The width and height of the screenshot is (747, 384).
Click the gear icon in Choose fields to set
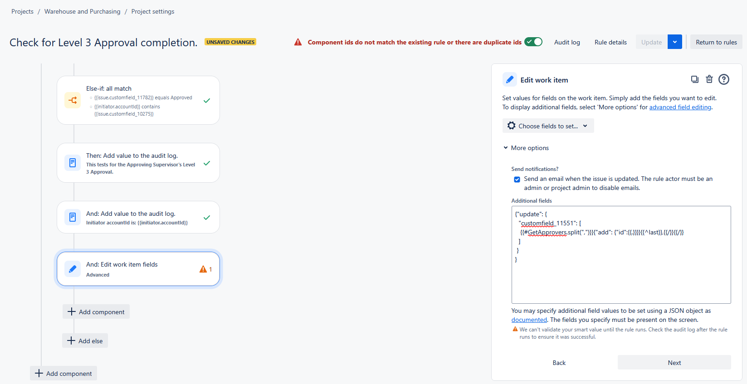(x=512, y=126)
